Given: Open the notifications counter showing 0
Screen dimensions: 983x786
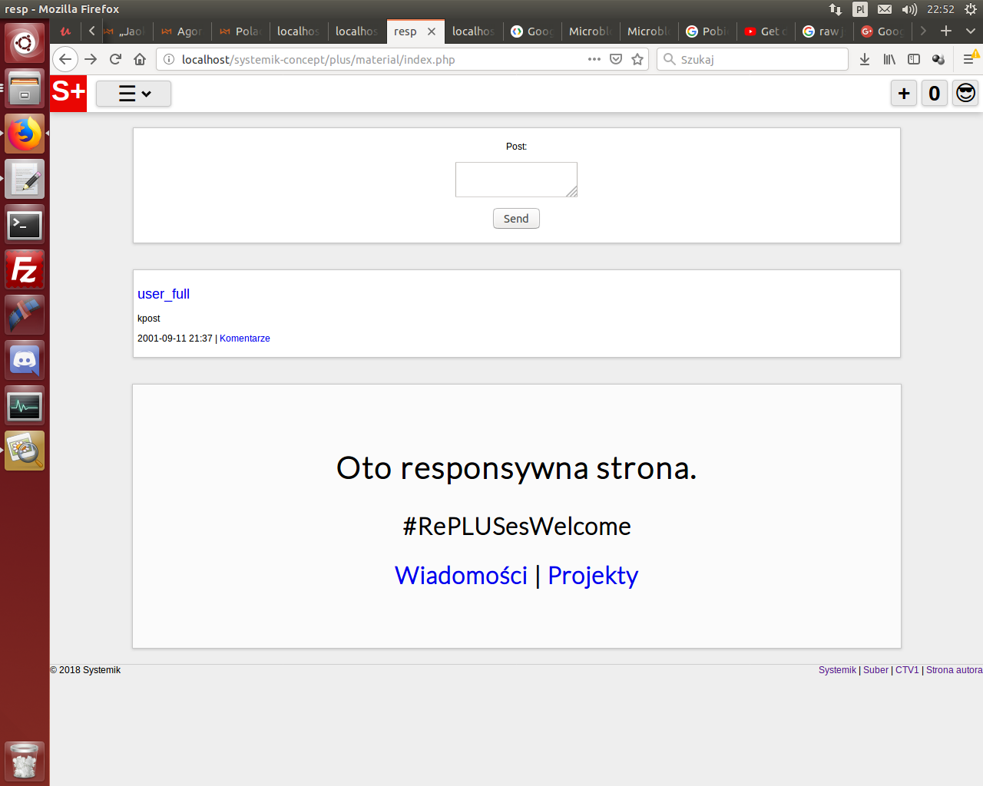Looking at the screenshot, I should coord(934,94).
